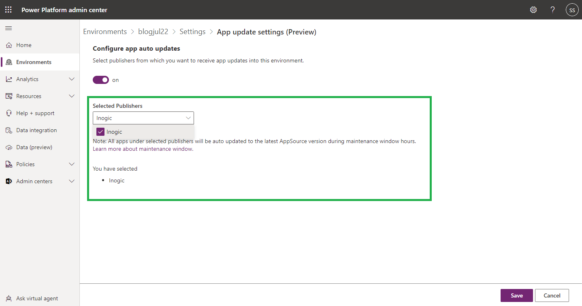Click the Cancel button
This screenshot has width=582, height=306.
(x=552, y=295)
